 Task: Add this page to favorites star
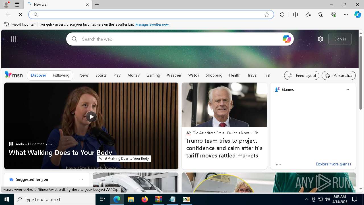pyautogui.click(x=267, y=15)
